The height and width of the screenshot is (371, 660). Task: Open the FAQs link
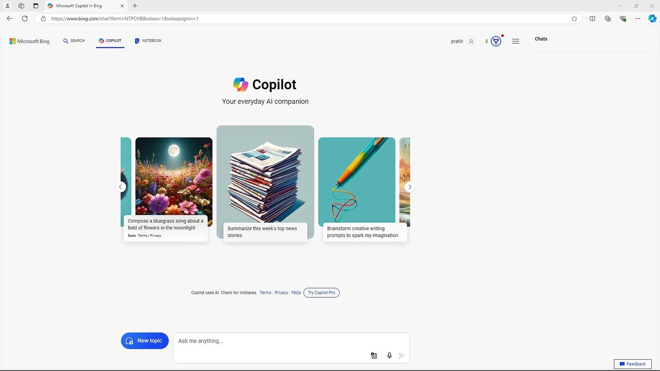[296, 293]
